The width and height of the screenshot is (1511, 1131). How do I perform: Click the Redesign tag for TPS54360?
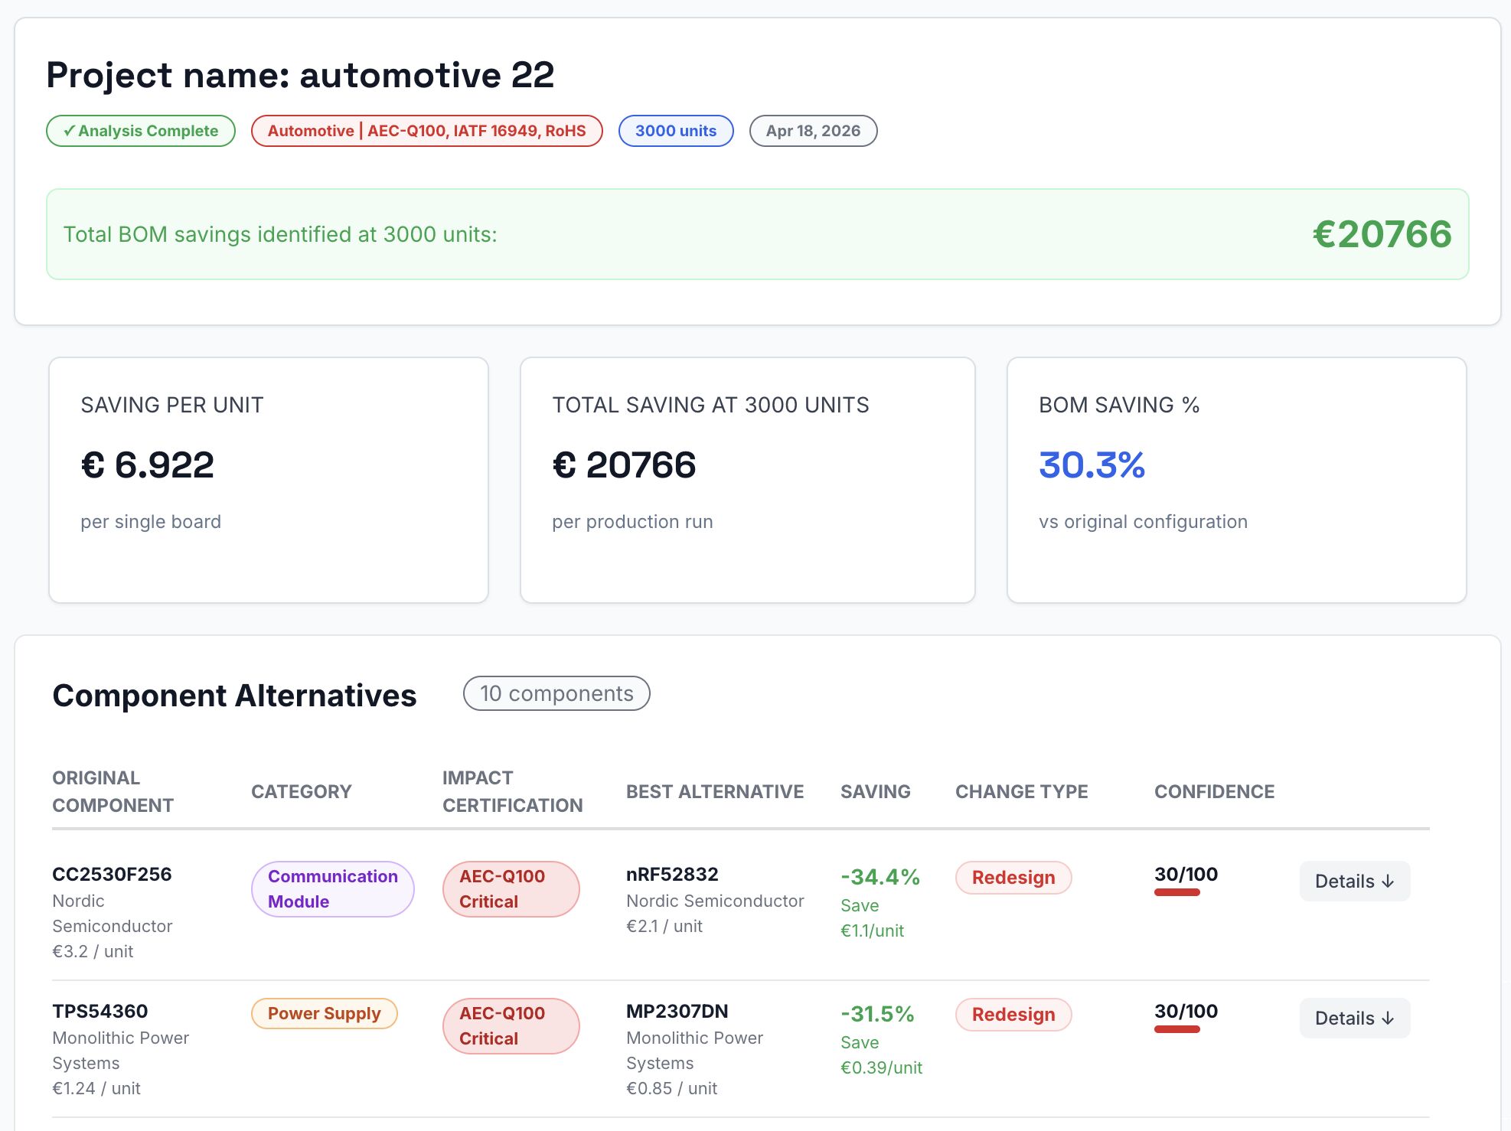(x=1013, y=1015)
